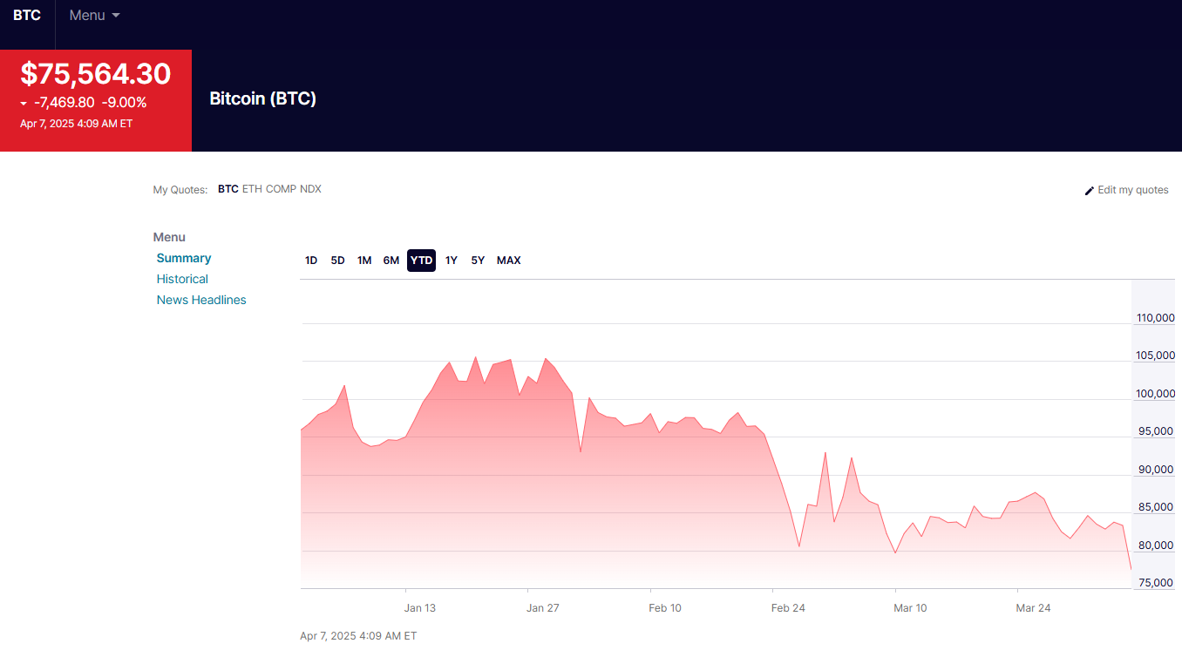Go to News Headlines page
1182x657 pixels.
(x=201, y=300)
